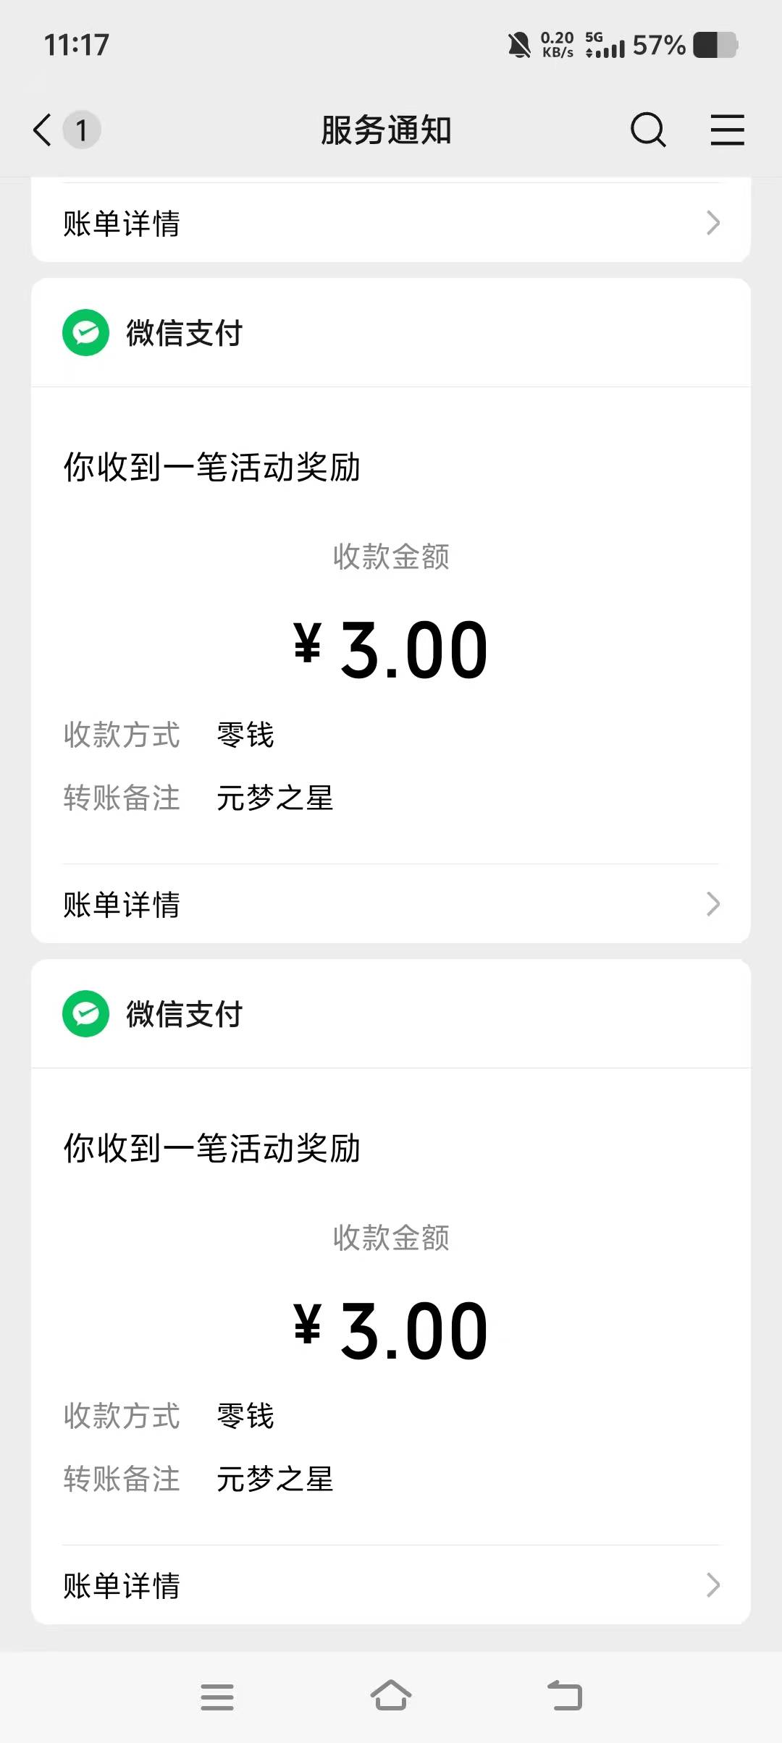Tap the 微信支付 title on the lower reward card
This screenshot has height=1743, width=782.
coord(185,1014)
